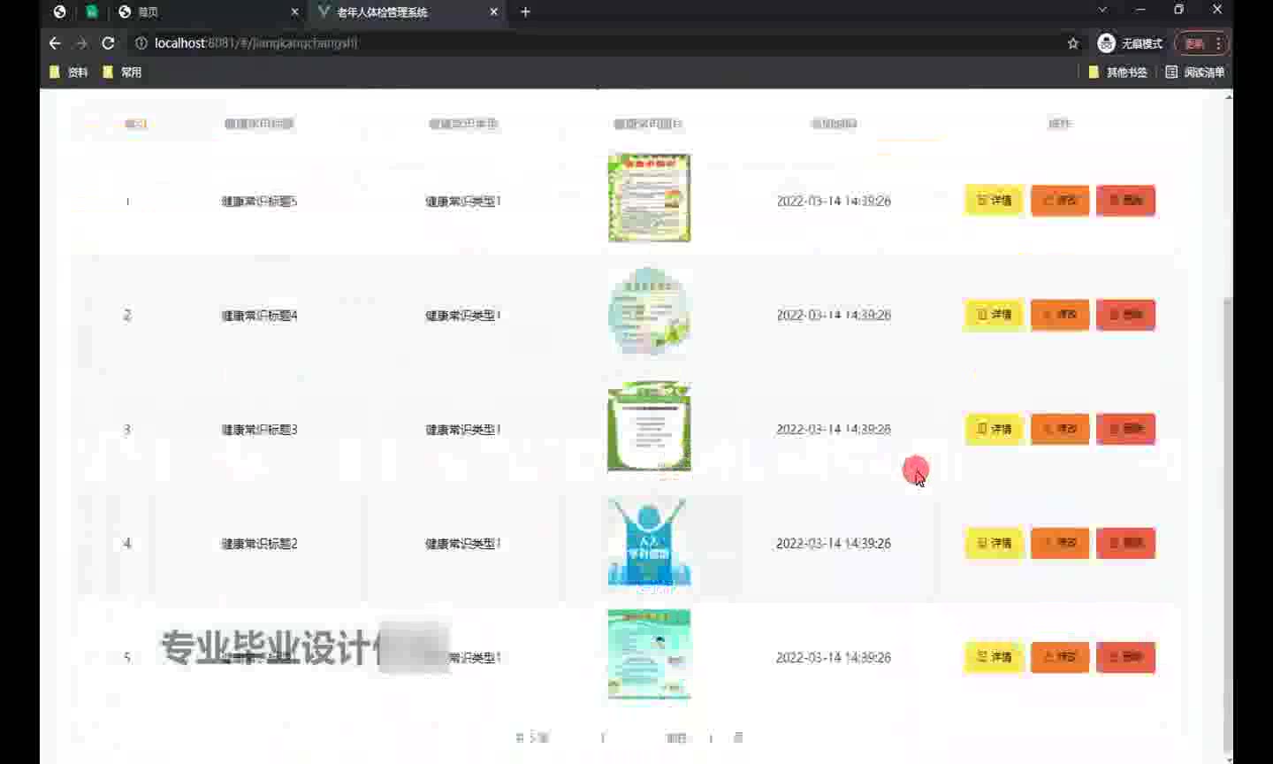This screenshot has width=1273, height=764.
Task: View site information icon beside localhost URL
Action: (x=141, y=43)
